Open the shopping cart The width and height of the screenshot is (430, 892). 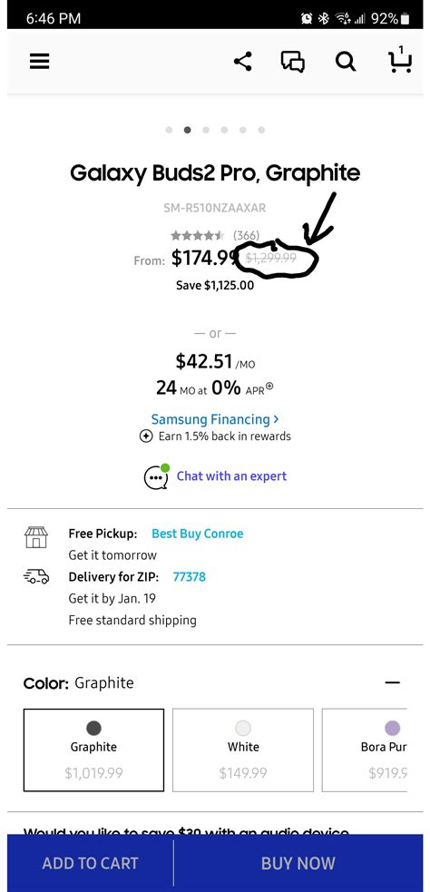(399, 60)
